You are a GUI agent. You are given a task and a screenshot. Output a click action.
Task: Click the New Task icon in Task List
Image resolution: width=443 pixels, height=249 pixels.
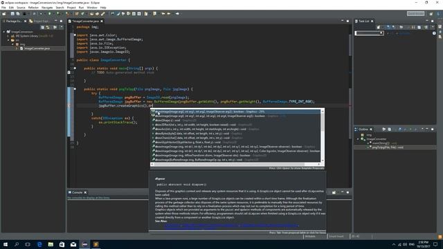coord(379,27)
